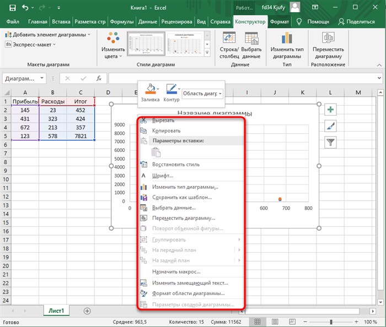
Task: Expand the Name Box dropdown arrow
Action: [x=42, y=78]
